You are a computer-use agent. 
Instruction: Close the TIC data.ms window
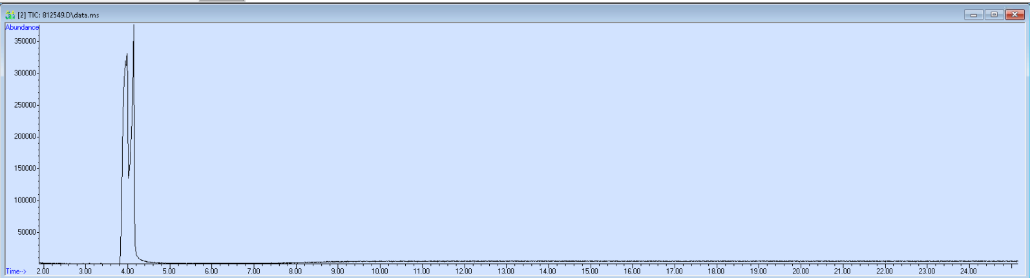click(1014, 15)
